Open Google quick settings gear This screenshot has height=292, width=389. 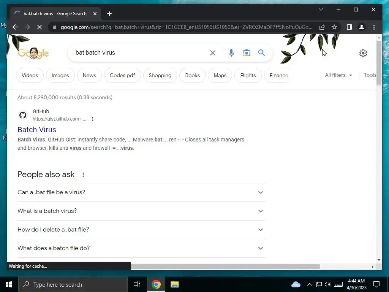(x=363, y=53)
